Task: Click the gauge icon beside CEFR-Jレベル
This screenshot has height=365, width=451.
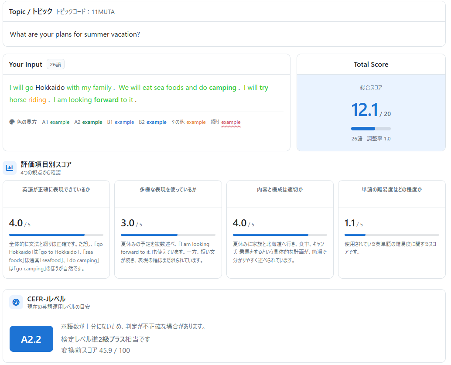Action: point(16,302)
